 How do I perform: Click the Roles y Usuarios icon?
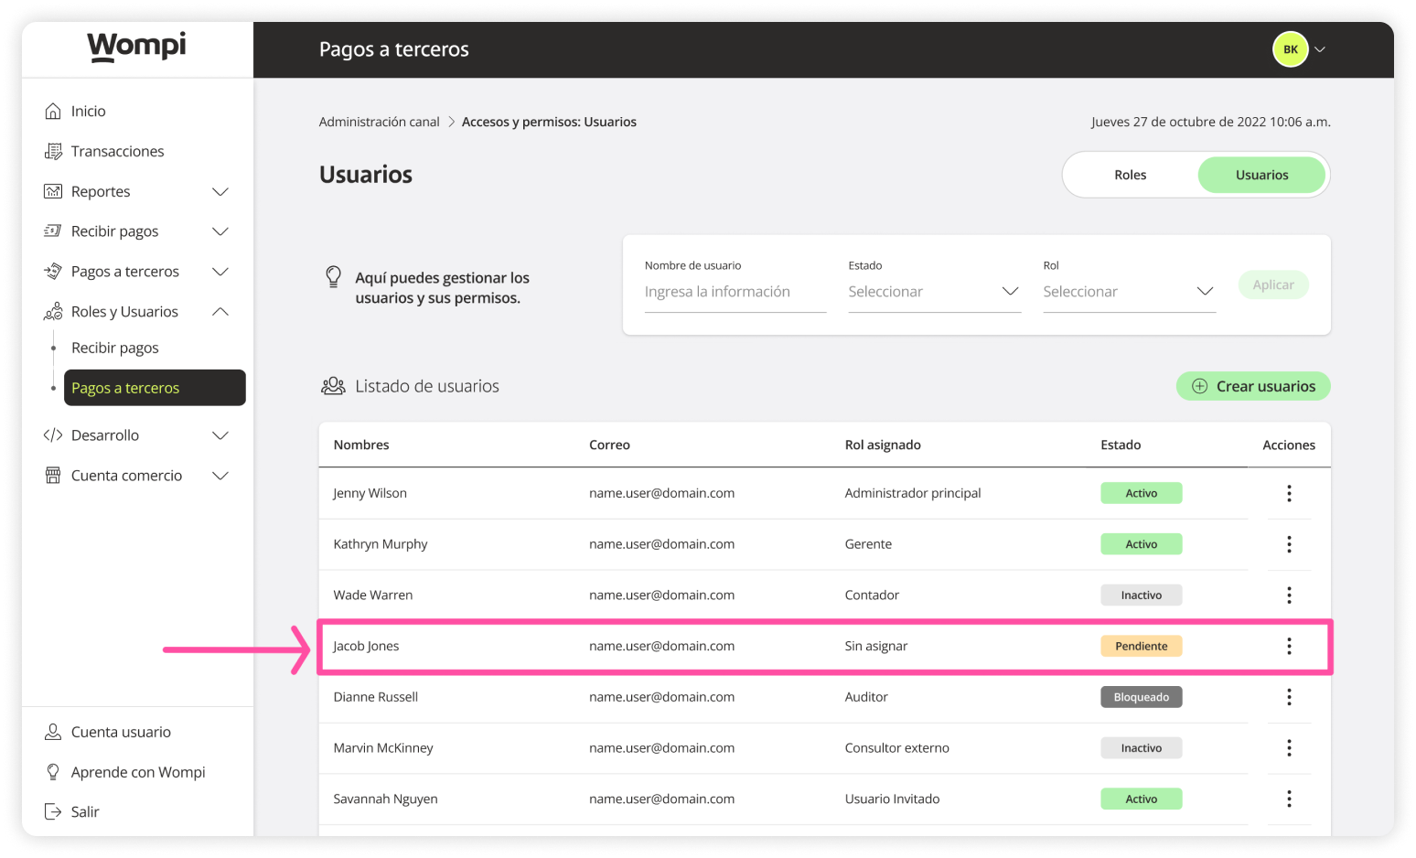tap(55, 311)
